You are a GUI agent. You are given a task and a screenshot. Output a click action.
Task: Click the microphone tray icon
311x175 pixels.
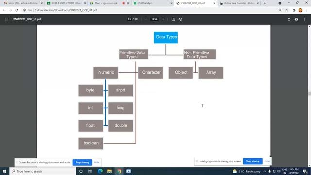pyautogui.click(x=269, y=171)
